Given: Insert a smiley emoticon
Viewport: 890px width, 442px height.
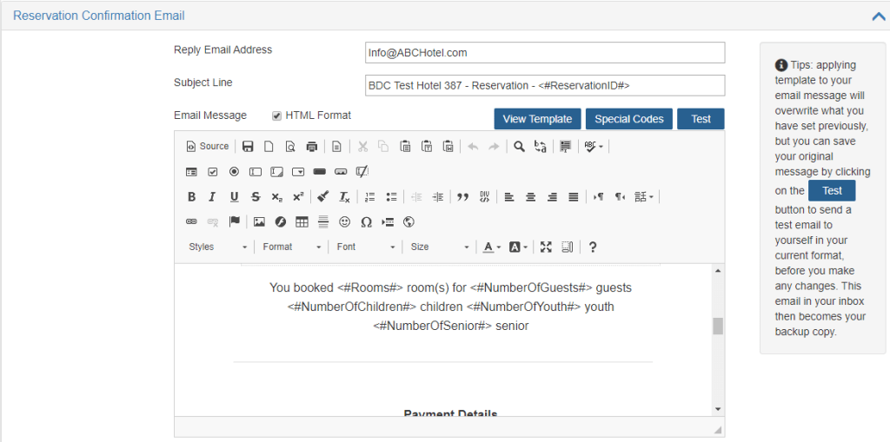Looking at the screenshot, I should [345, 222].
